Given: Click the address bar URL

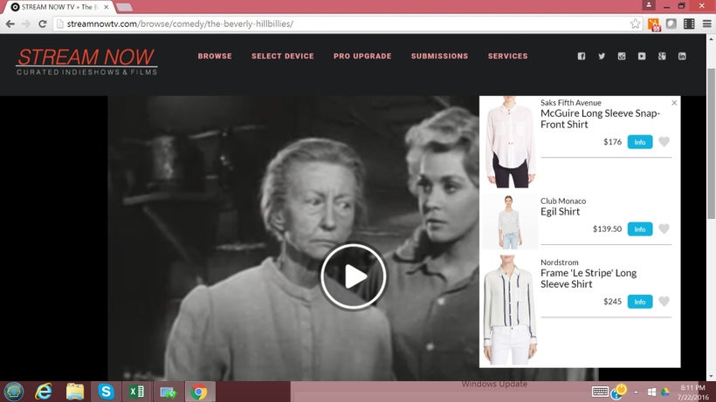Looking at the screenshot, I should (180, 24).
